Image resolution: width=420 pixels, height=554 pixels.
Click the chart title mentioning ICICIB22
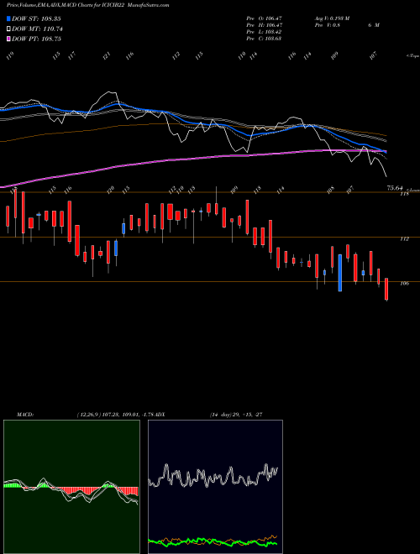(x=87, y=5)
